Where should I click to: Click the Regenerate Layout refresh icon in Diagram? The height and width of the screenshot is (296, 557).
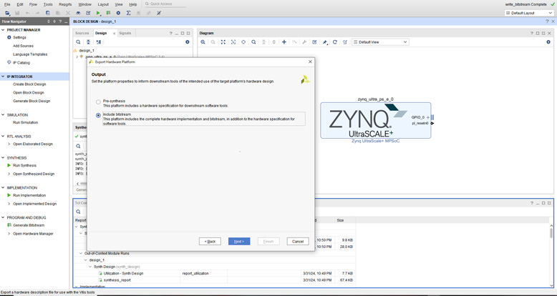(x=334, y=42)
